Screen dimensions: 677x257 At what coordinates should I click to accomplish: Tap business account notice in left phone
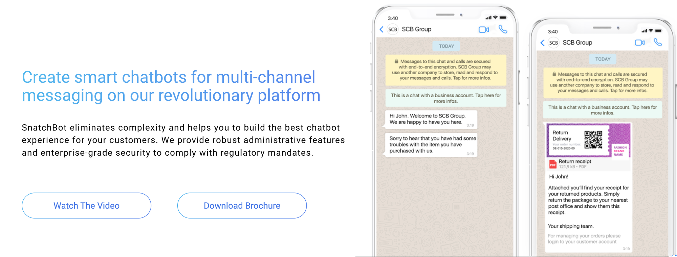click(445, 98)
